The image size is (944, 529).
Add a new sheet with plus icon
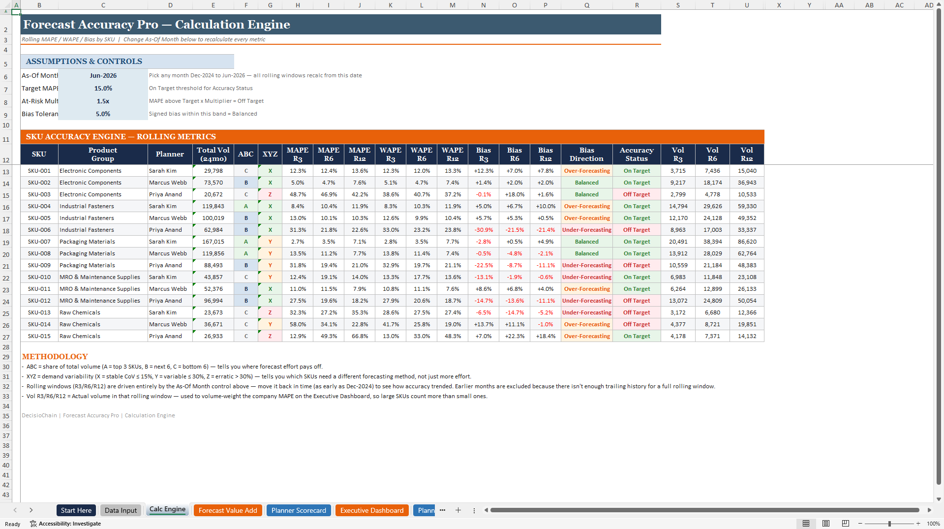(x=458, y=510)
